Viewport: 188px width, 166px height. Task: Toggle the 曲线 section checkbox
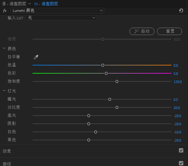pyautogui.click(x=181, y=163)
